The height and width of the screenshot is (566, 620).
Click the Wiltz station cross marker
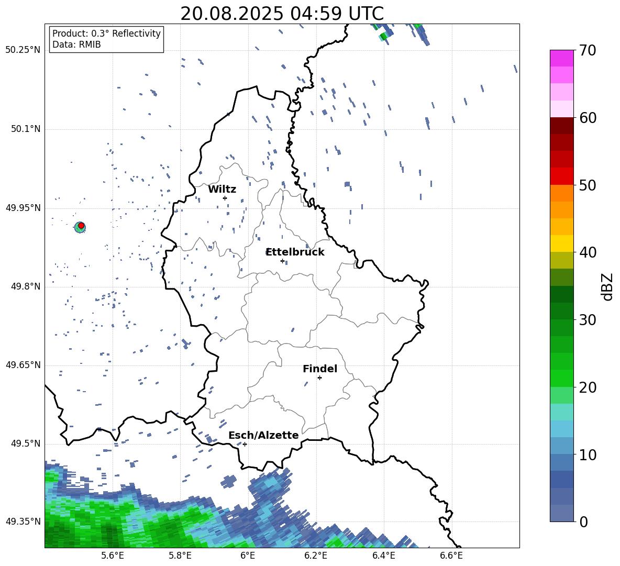[x=225, y=198]
